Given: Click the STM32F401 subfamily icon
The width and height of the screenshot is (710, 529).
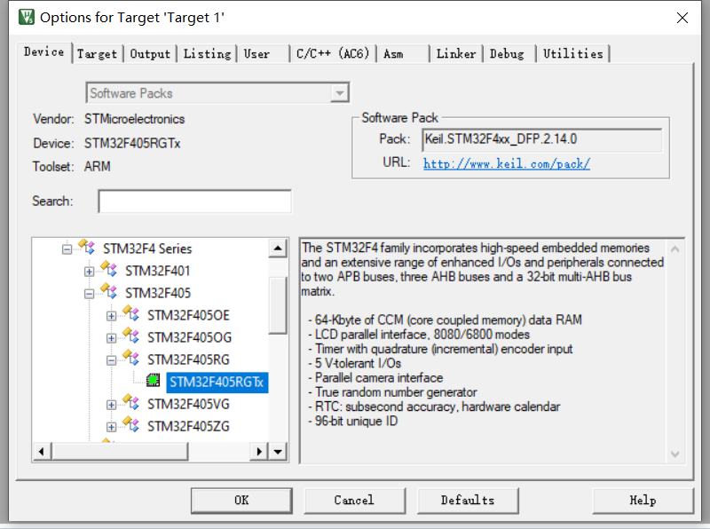Looking at the screenshot, I should pyautogui.click(x=108, y=269).
